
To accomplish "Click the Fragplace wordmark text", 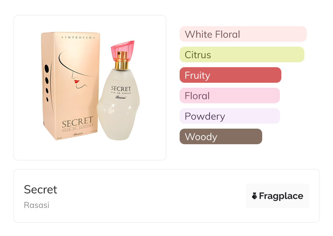I will (x=281, y=196).
